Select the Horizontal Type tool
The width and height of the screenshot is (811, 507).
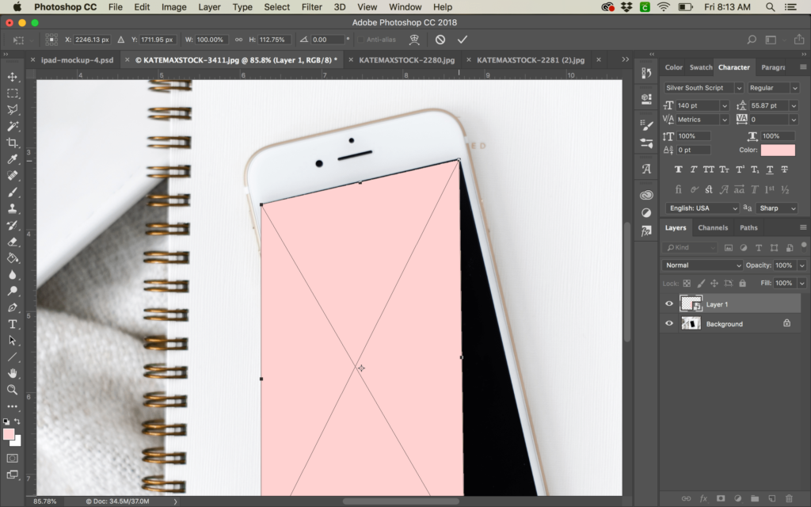click(13, 324)
